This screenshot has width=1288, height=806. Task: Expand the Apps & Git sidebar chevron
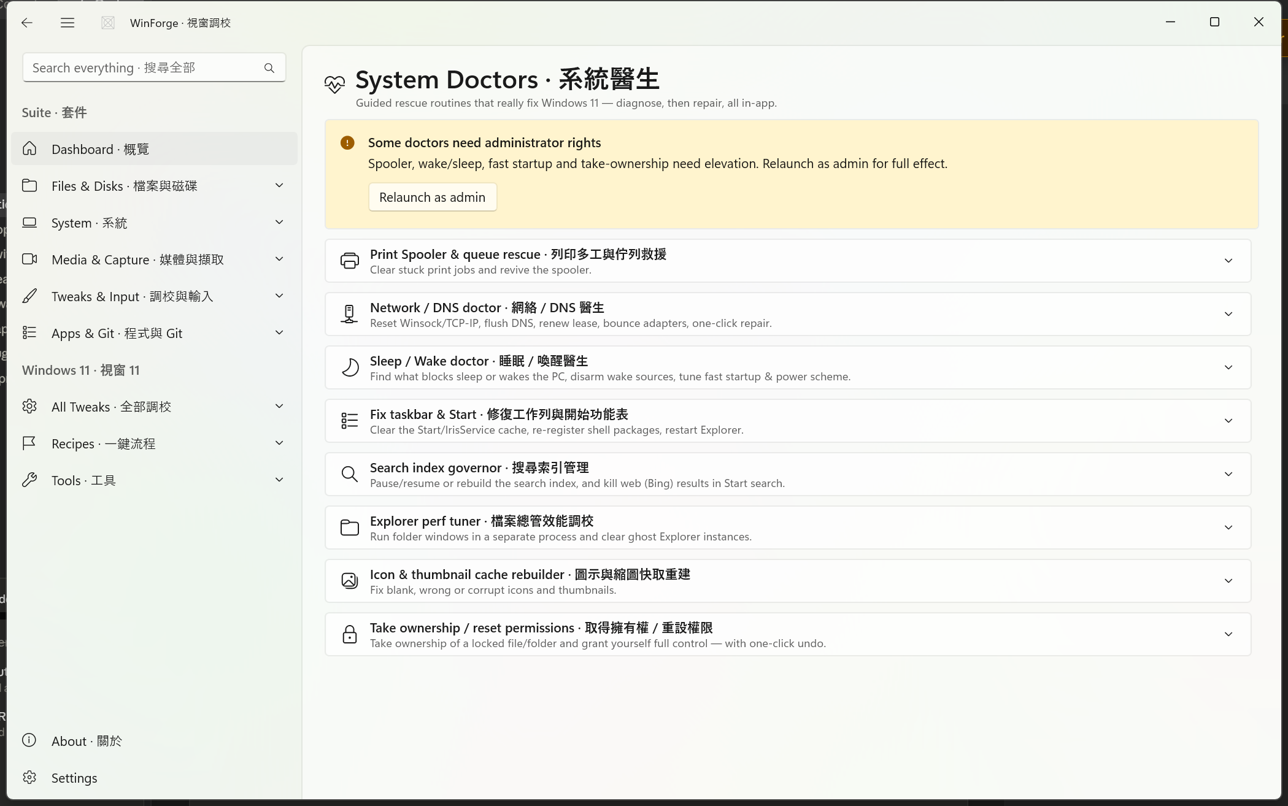click(x=279, y=332)
